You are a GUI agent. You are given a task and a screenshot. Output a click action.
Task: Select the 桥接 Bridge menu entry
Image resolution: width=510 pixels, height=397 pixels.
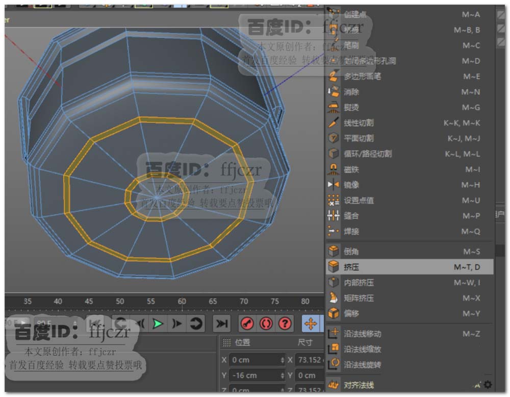410,30
